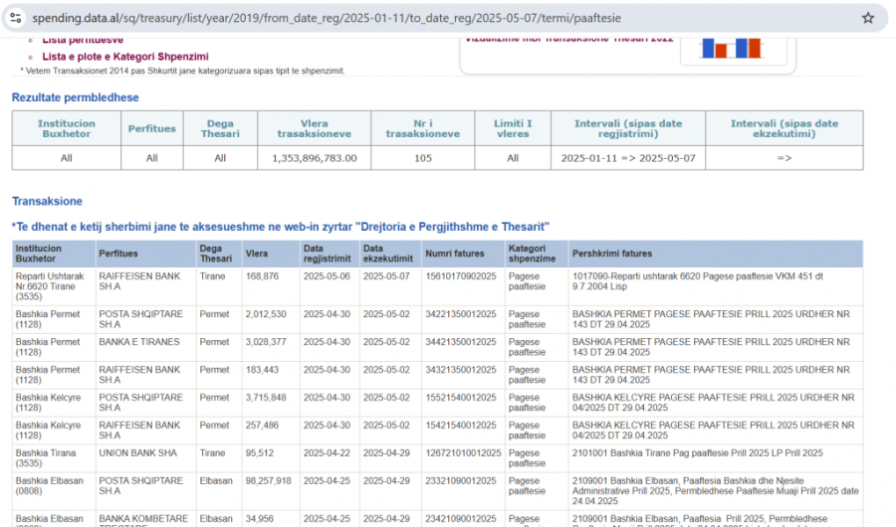The height and width of the screenshot is (527, 896).
Task: Select execution date 2025-05-07
Action: [387, 276]
